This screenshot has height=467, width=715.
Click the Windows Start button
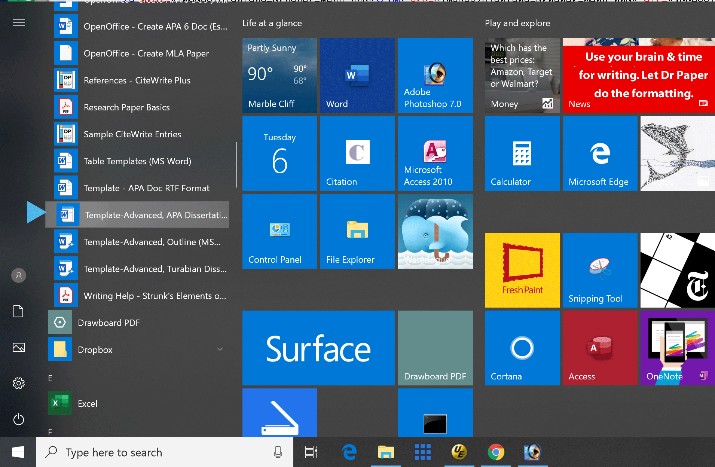tap(18, 452)
